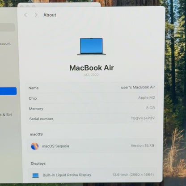Click the About page title
186x186 pixels.
click(50, 15)
